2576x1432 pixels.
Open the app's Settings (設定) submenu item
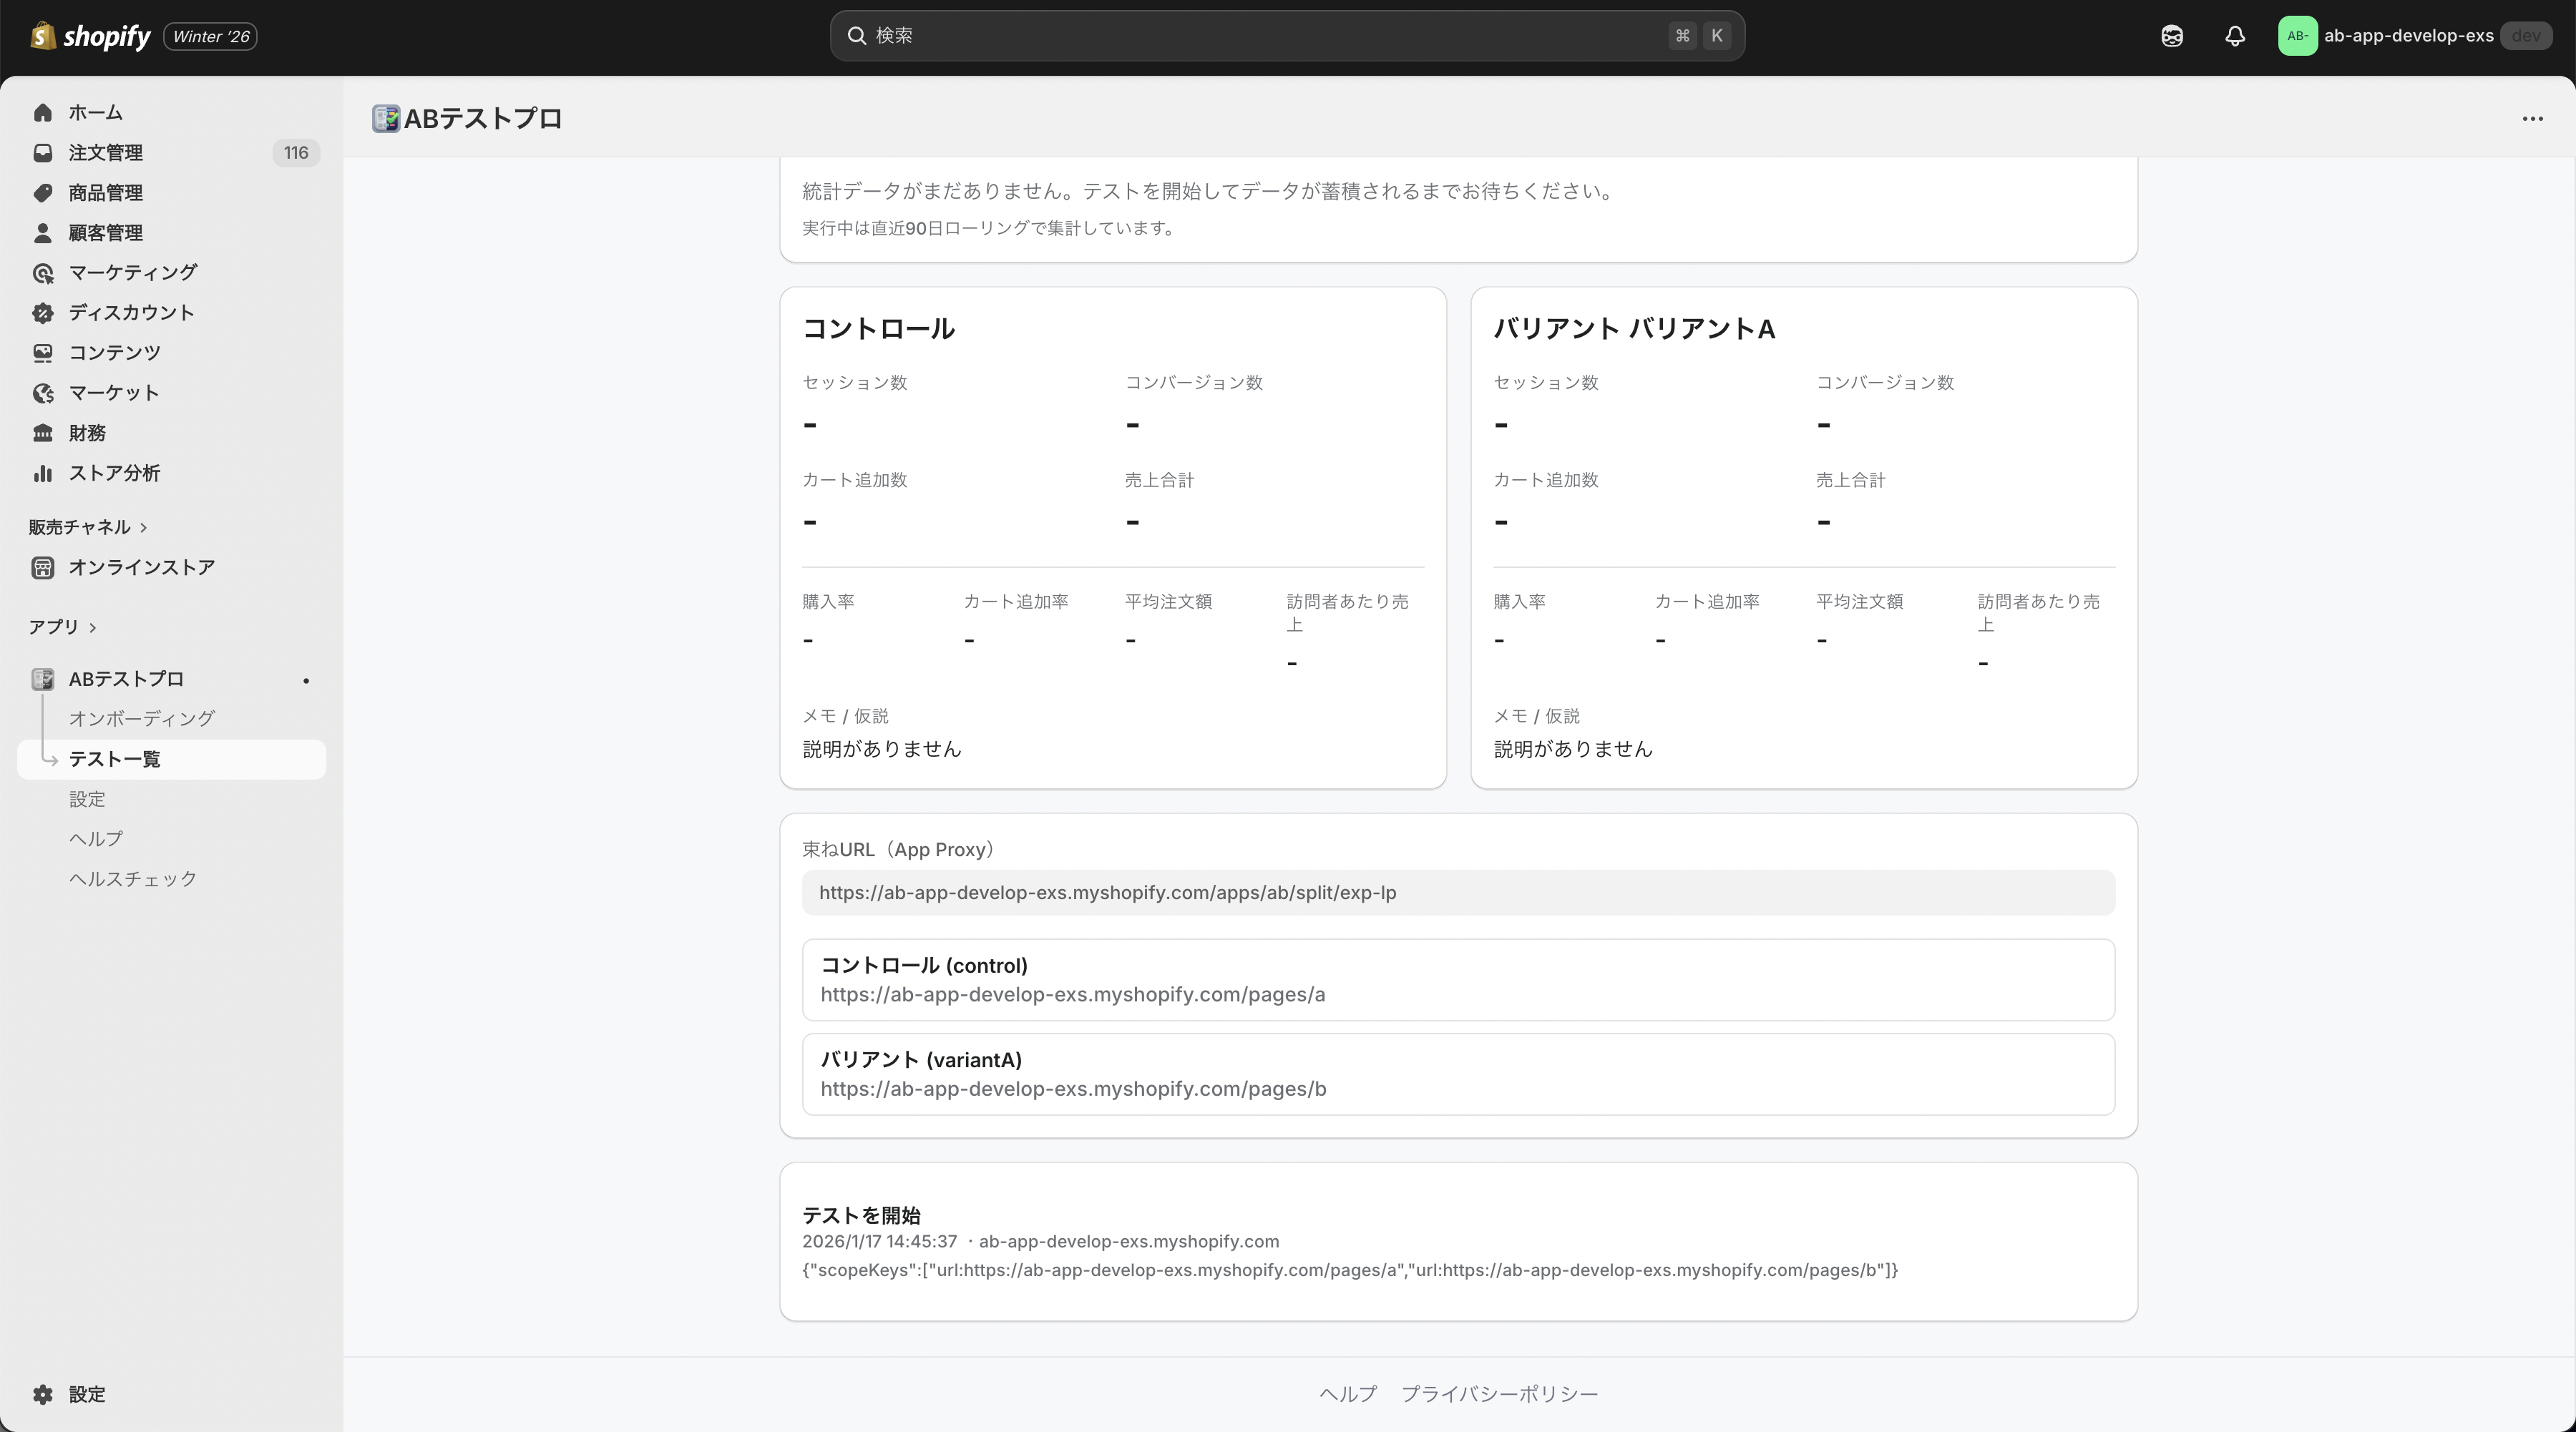coord(87,798)
